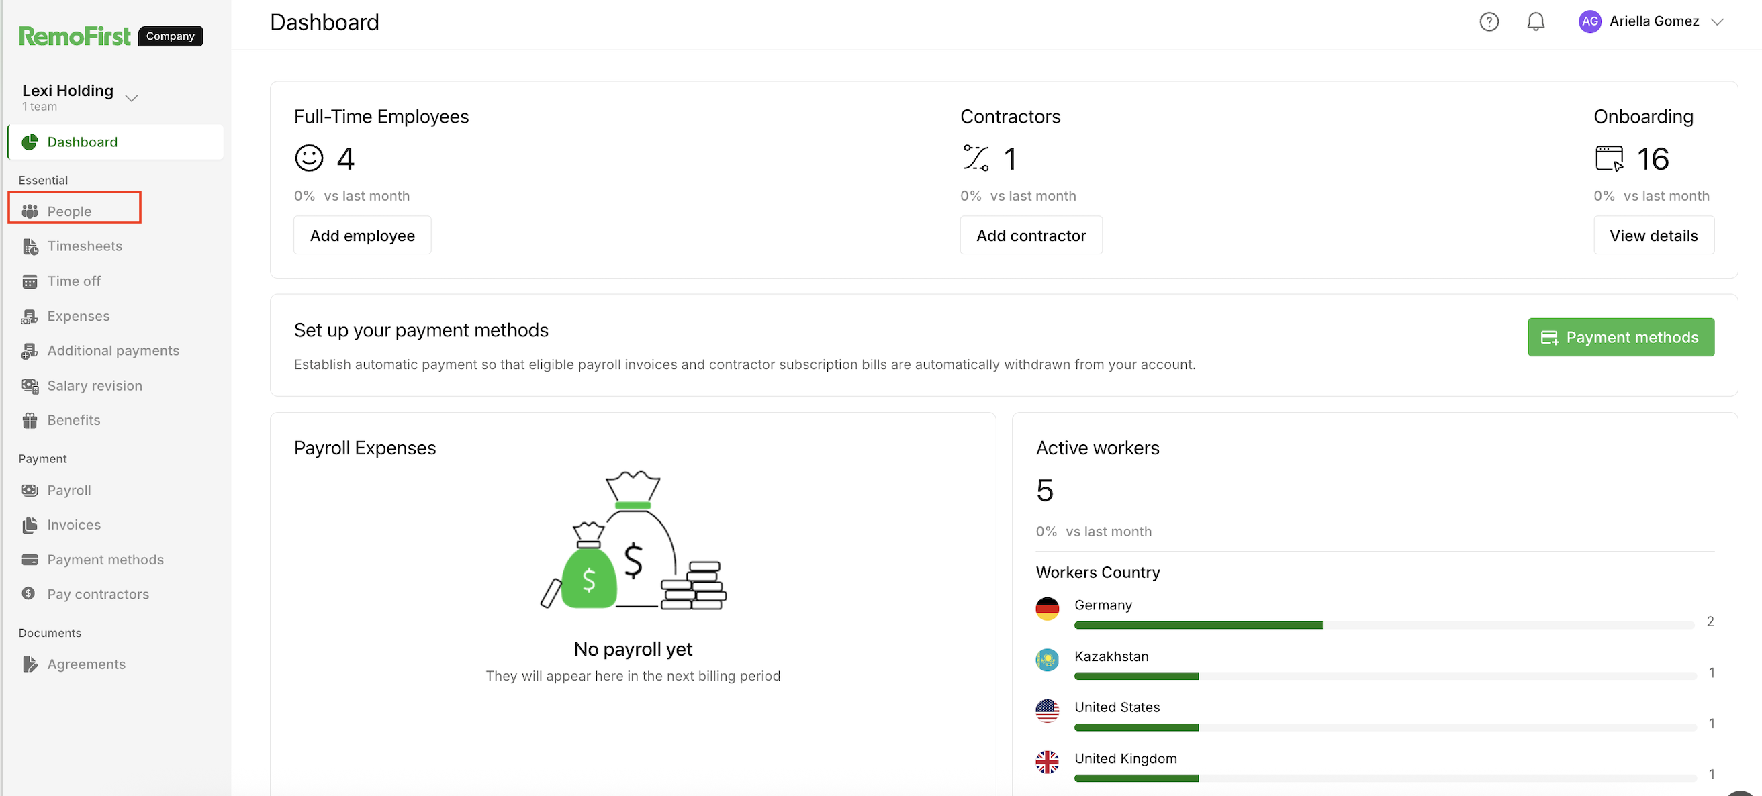The width and height of the screenshot is (1762, 796).
Task: Click the Expenses icon in sidebar
Action: tap(30, 316)
